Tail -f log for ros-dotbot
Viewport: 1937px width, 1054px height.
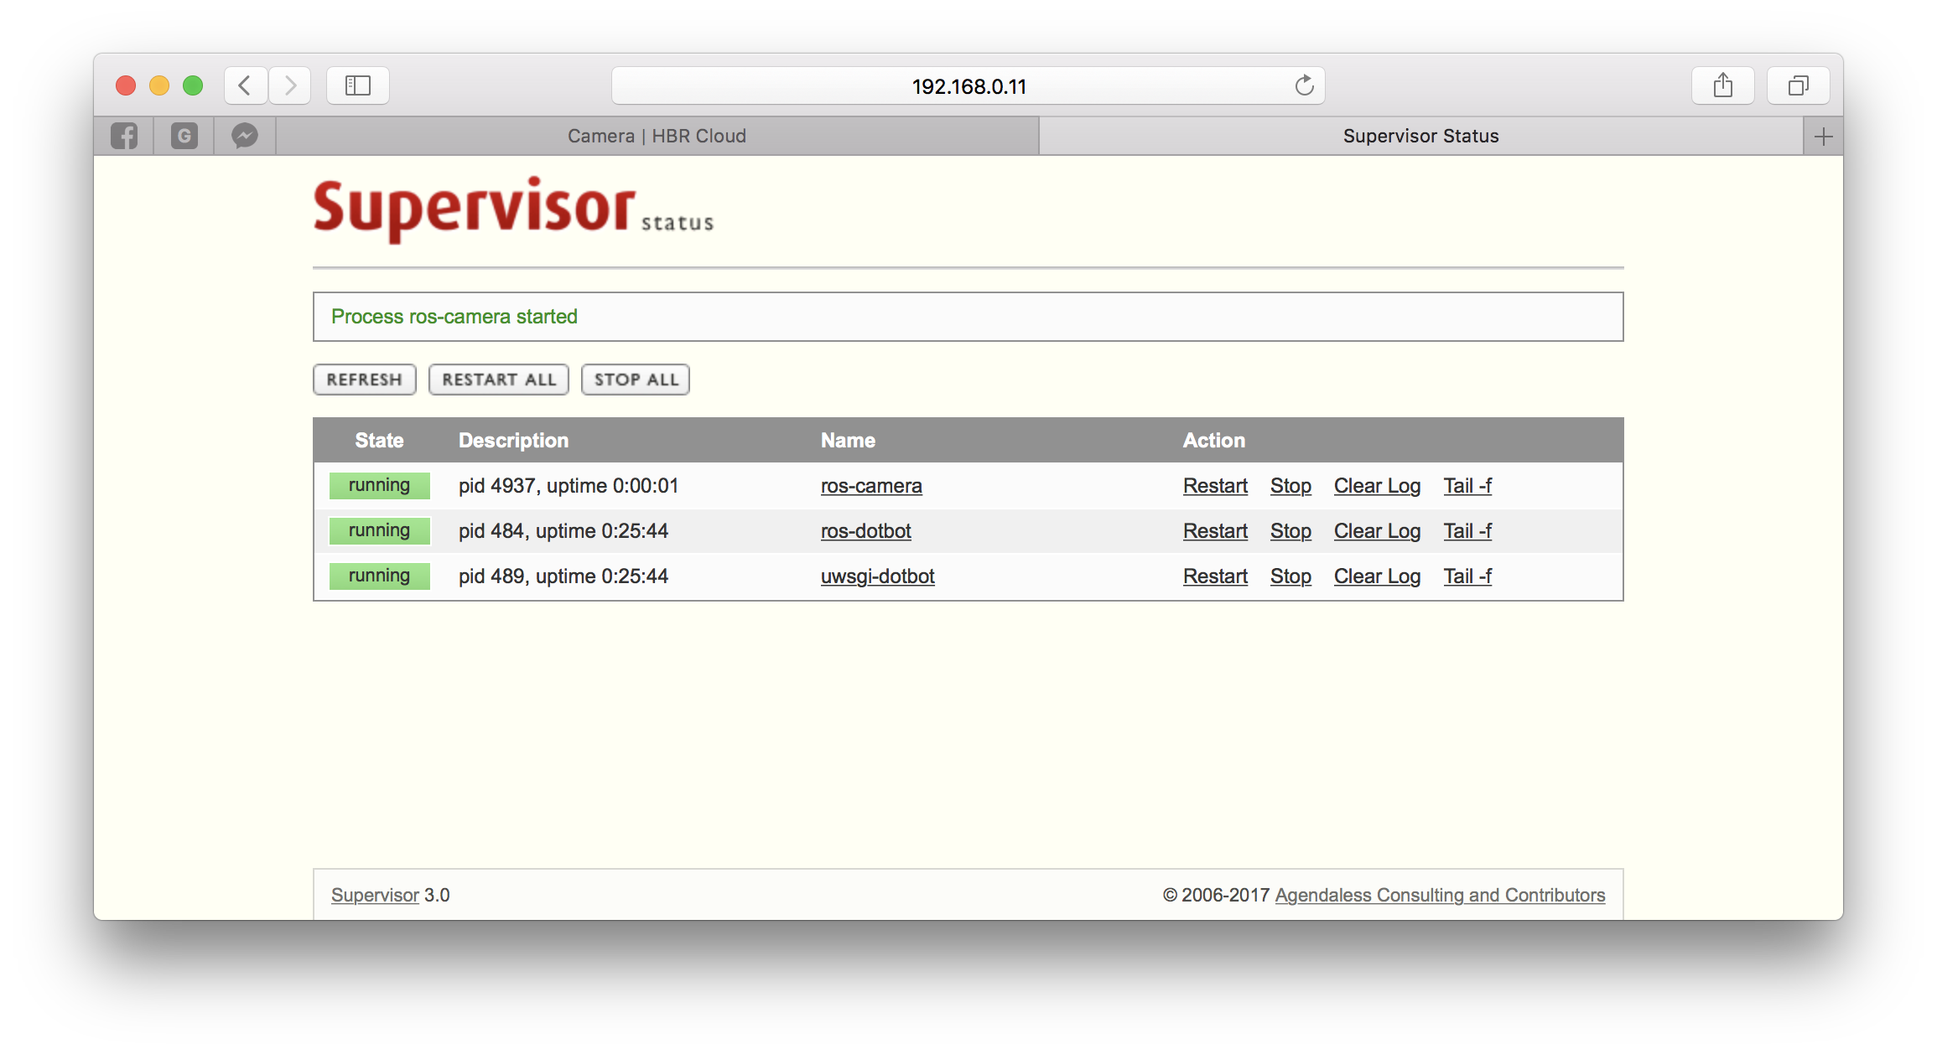click(1468, 530)
